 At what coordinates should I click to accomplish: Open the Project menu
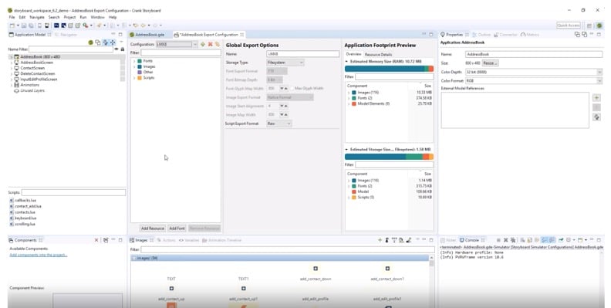(69, 17)
